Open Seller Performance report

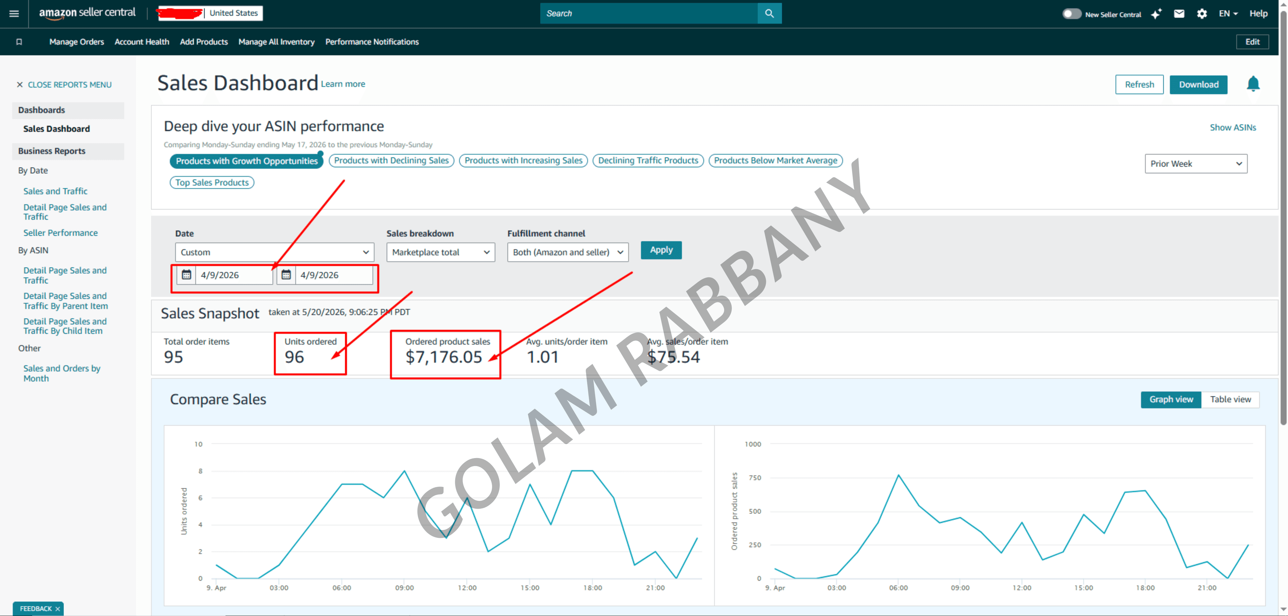coord(60,232)
